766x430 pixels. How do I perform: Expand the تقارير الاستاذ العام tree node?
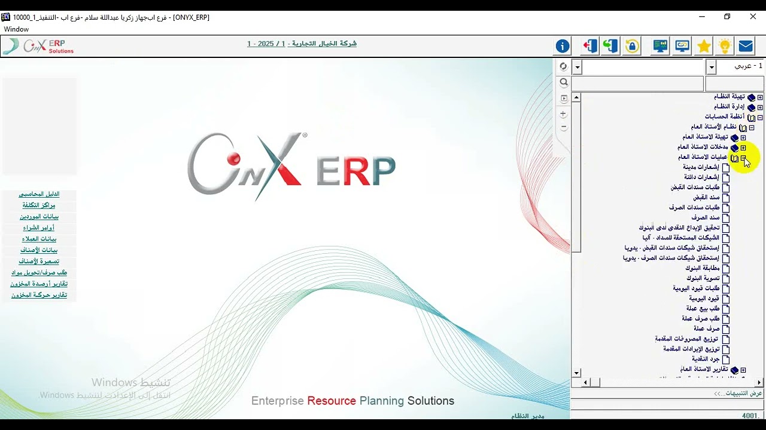(x=743, y=370)
